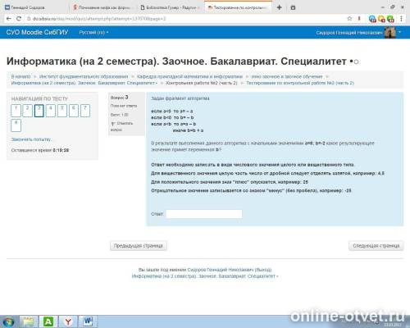Open a new browser tab with the plus button

(x=279, y=7)
